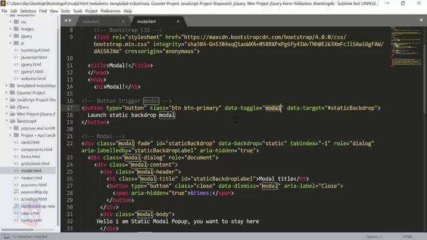
Task: Click the popscrolltip.zip file icon
Action: (x=16, y=192)
